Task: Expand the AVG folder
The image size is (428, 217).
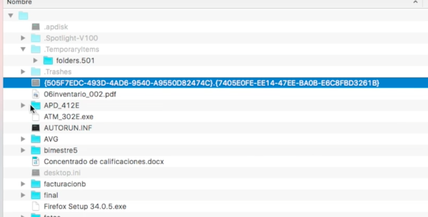Action: (23, 139)
